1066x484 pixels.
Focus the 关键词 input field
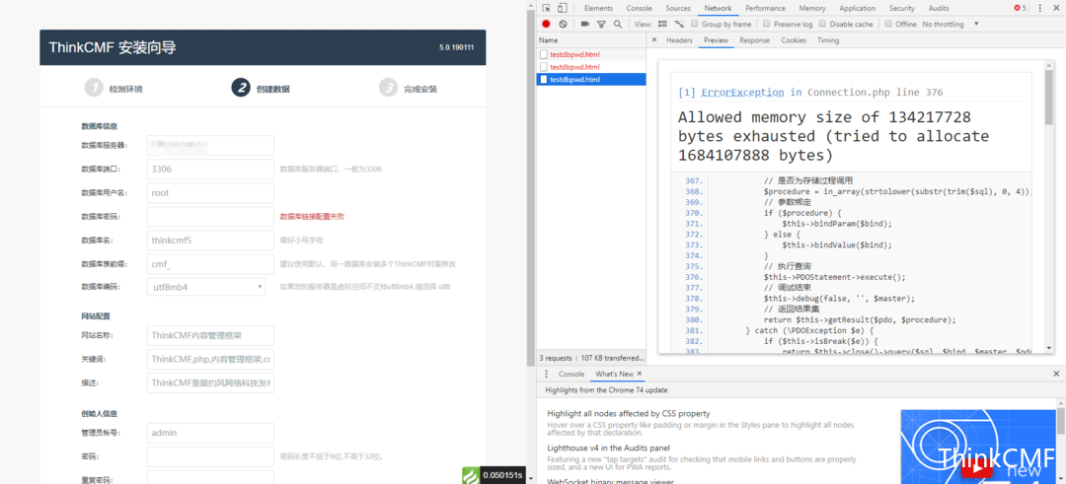click(210, 359)
